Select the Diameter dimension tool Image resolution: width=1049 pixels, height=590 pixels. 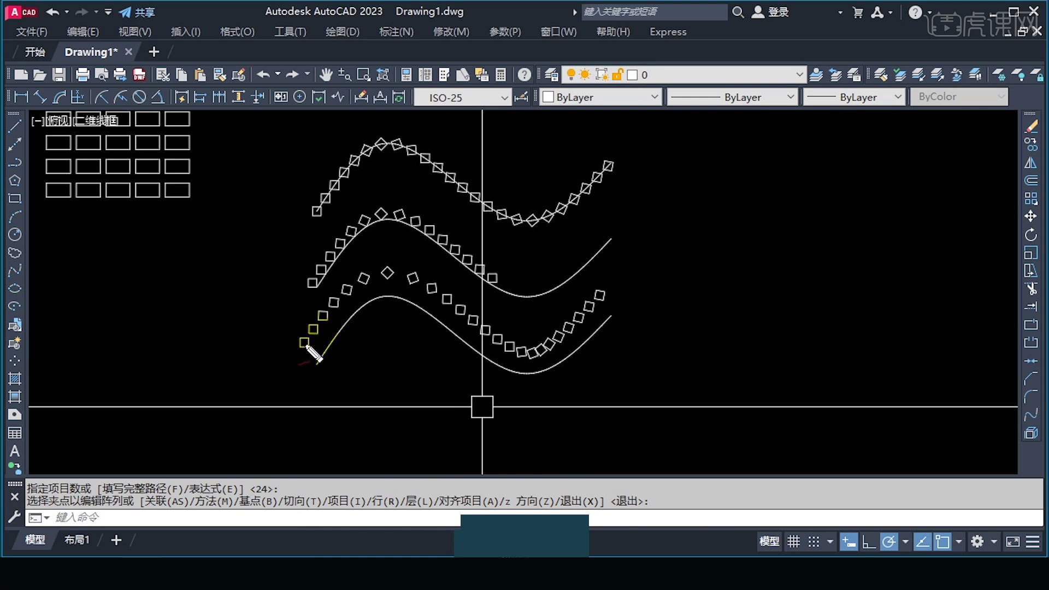pos(139,97)
